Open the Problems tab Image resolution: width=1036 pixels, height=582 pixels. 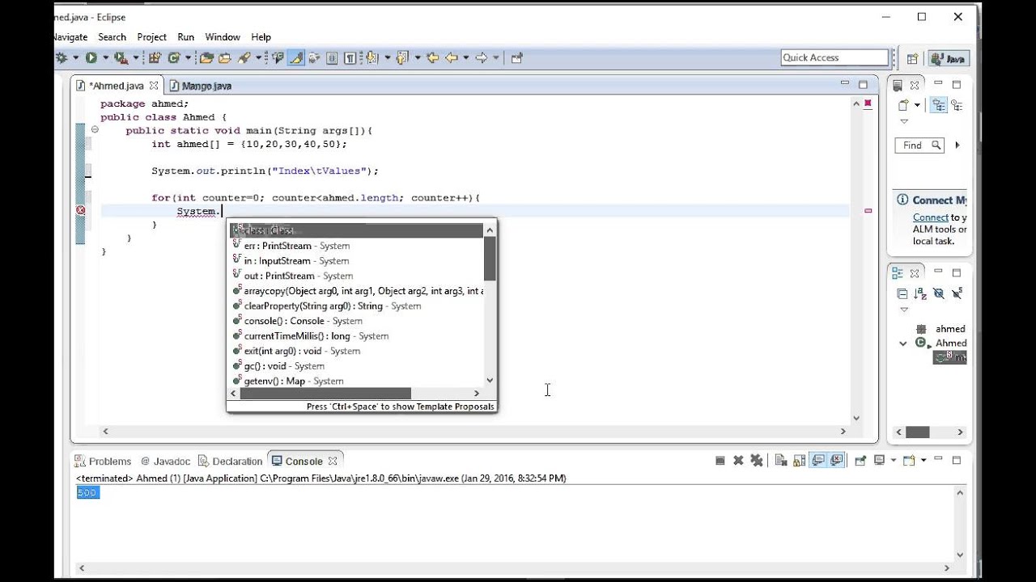coord(103,461)
